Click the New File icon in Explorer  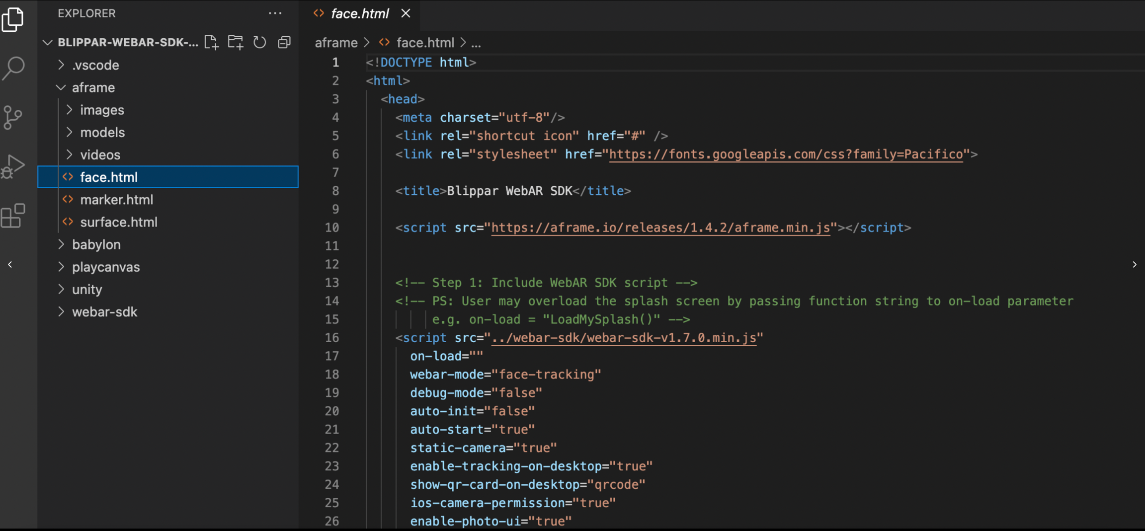(211, 43)
